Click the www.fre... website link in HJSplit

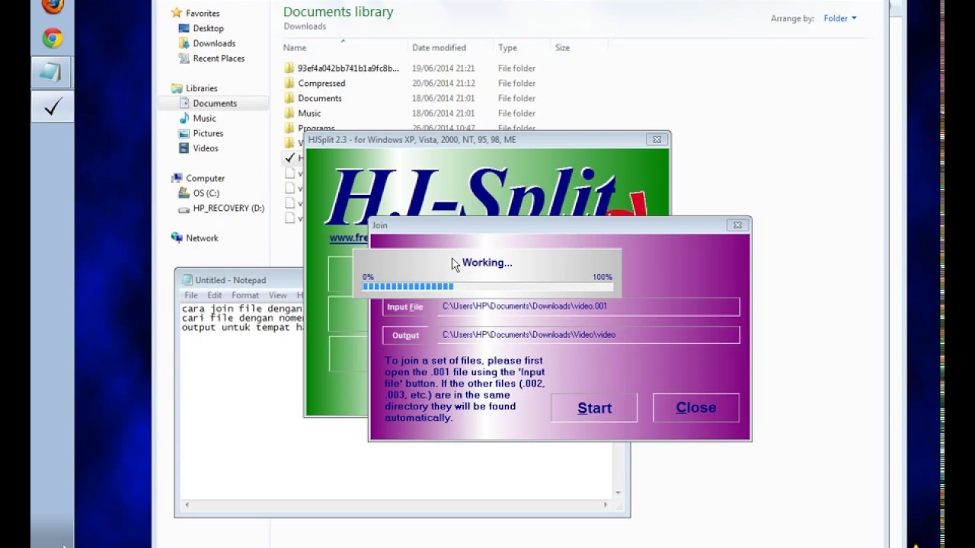[x=349, y=237]
